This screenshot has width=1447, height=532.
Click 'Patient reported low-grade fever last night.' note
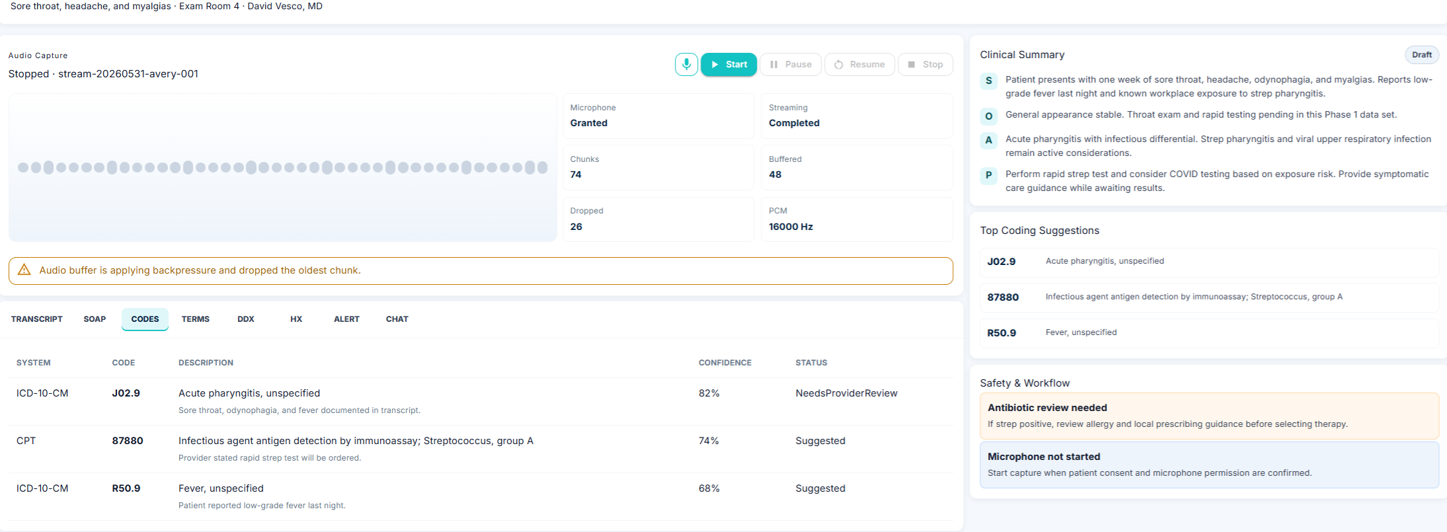point(262,506)
